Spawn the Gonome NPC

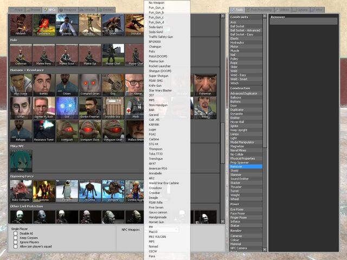(x=44, y=191)
